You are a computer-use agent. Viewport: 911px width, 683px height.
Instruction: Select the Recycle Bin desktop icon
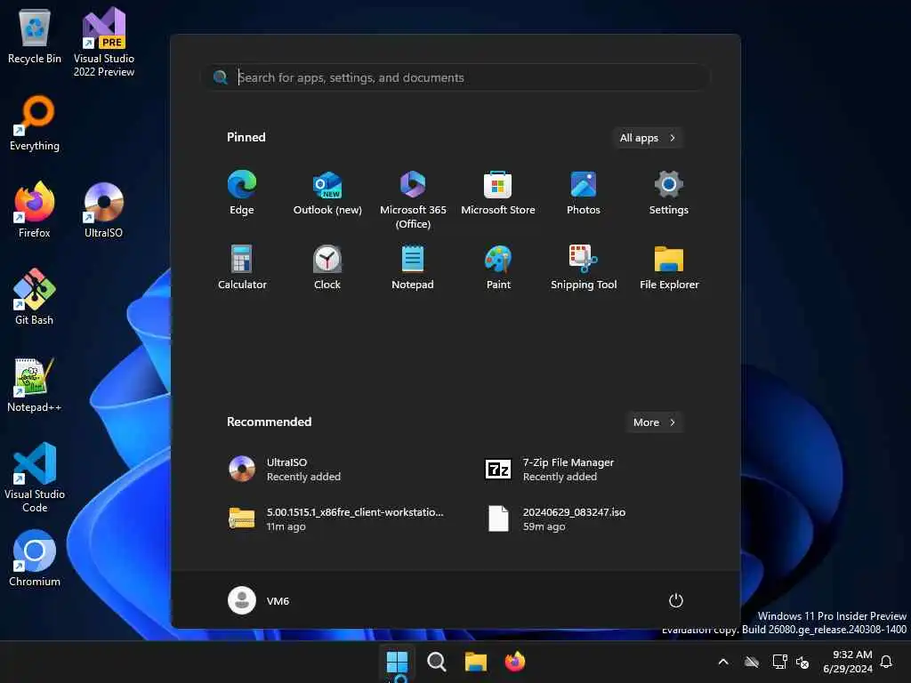35,36
